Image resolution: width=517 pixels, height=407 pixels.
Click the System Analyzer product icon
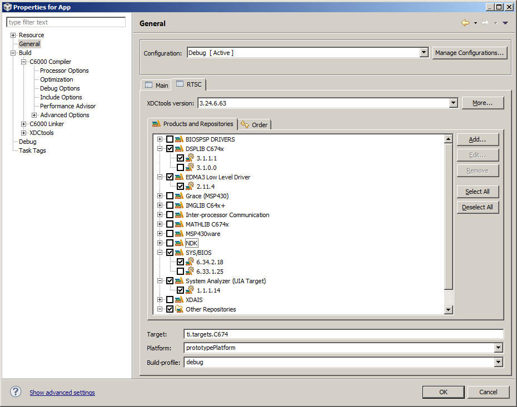click(x=179, y=281)
